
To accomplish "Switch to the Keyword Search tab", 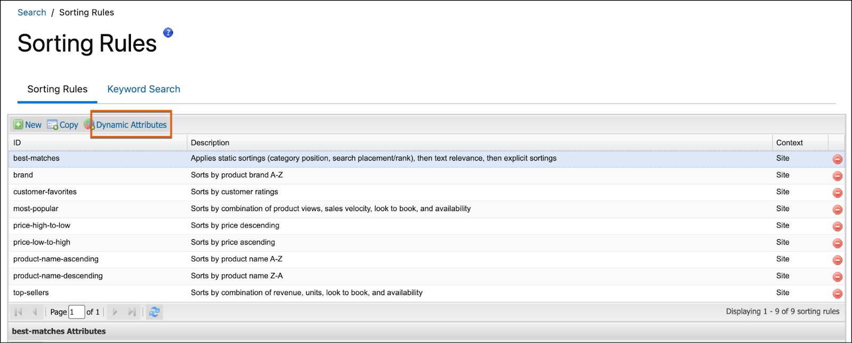I will click(x=144, y=89).
